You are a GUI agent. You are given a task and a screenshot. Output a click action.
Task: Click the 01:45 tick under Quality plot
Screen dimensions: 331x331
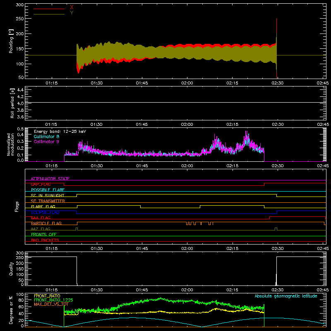coord(142,290)
